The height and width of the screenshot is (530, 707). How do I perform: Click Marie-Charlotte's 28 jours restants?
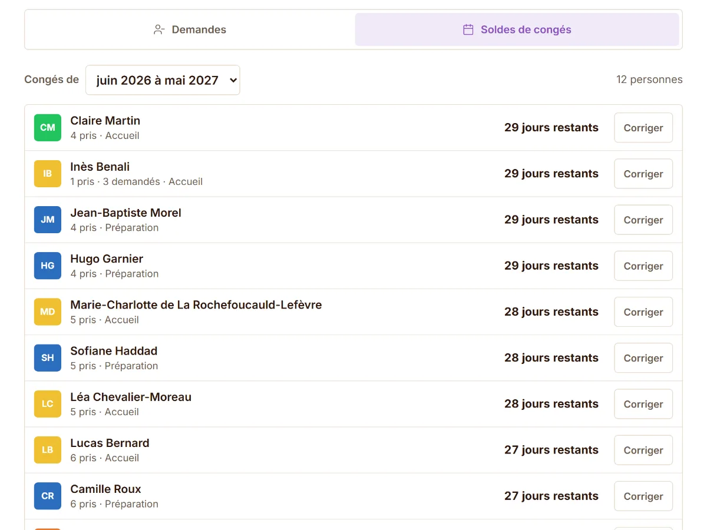(551, 312)
